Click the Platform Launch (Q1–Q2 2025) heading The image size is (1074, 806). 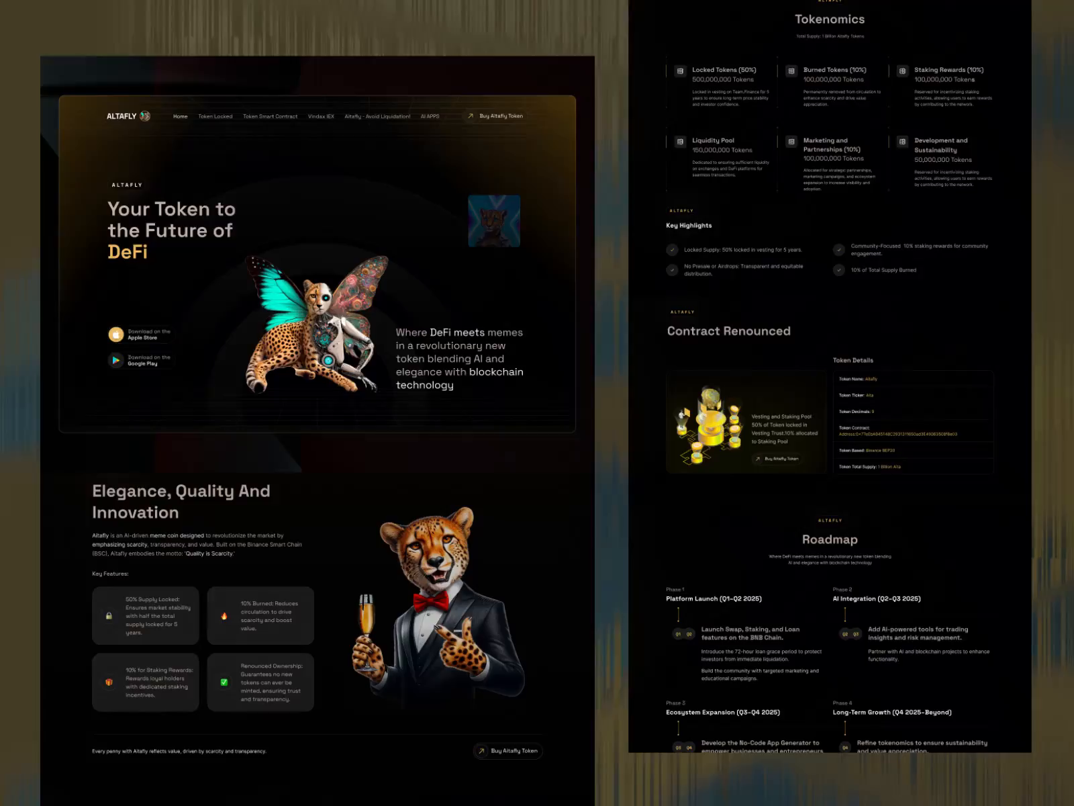pyautogui.click(x=714, y=598)
